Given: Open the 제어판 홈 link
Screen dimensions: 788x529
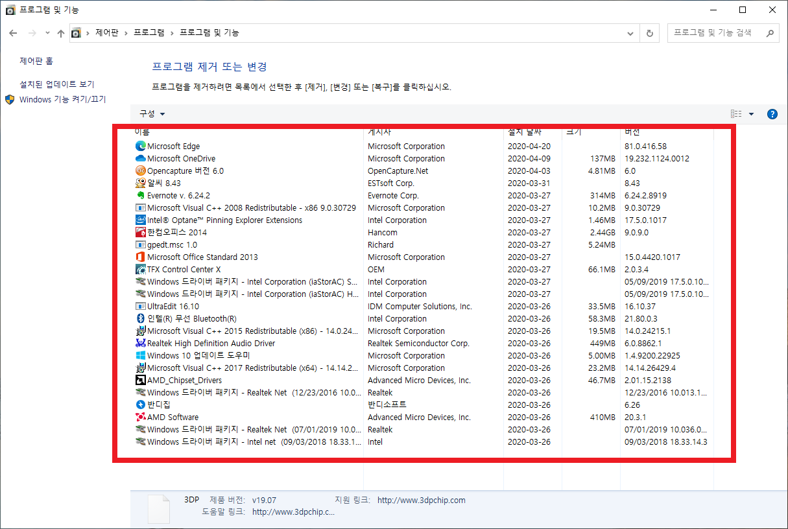Looking at the screenshot, I should (36, 61).
